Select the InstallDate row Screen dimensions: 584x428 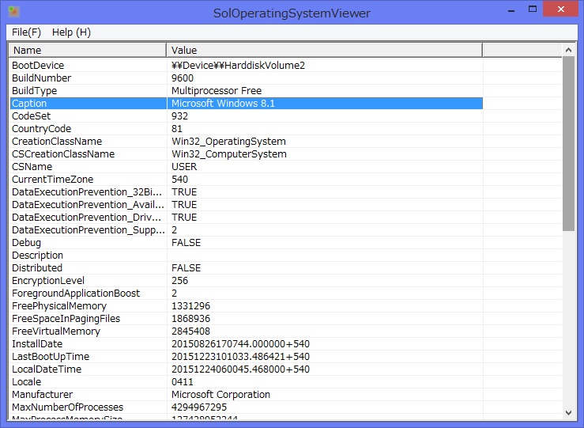pyautogui.click(x=247, y=344)
